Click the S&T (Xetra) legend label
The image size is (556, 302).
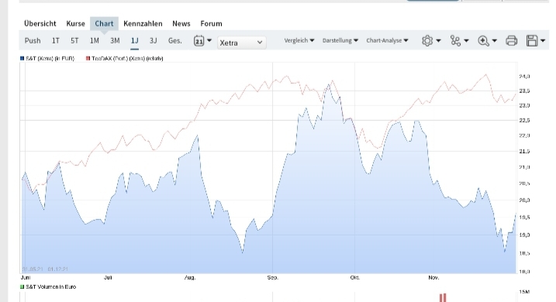click(50, 58)
